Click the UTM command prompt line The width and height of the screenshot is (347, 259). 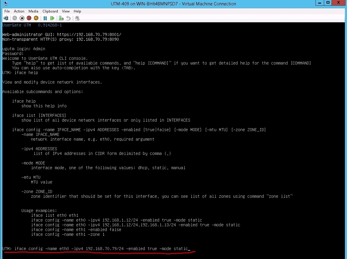tap(96, 249)
